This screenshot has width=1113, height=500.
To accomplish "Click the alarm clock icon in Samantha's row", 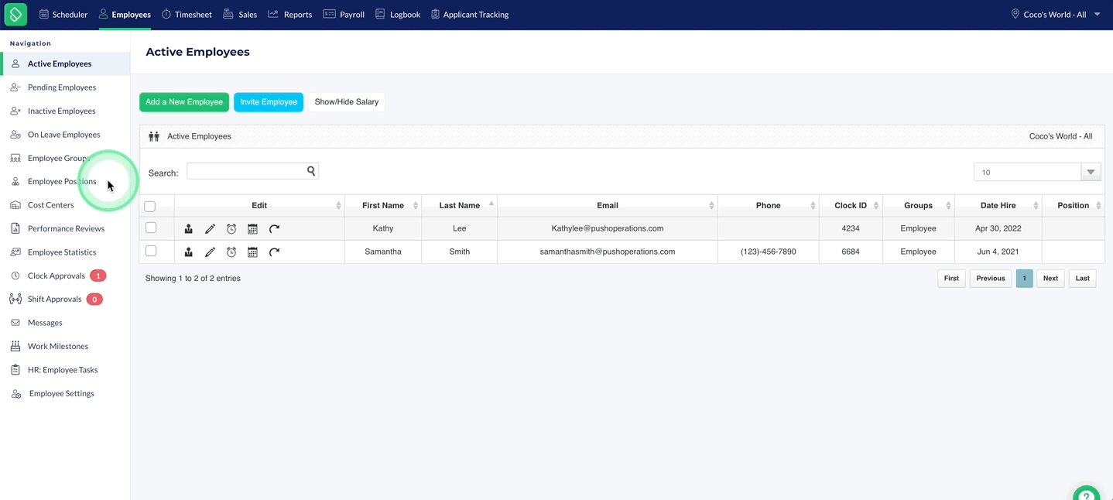I will tap(231, 252).
